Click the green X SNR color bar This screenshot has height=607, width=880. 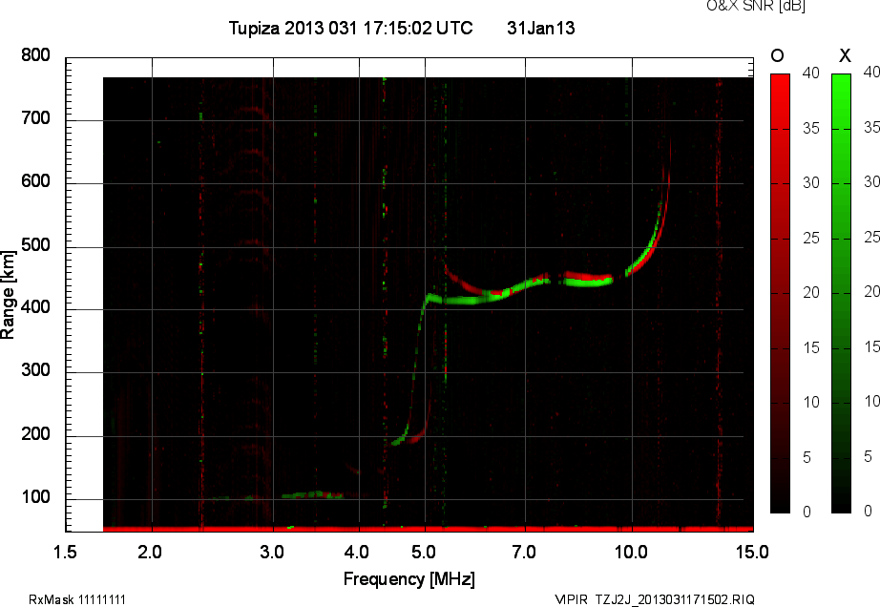tap(841, 293)
